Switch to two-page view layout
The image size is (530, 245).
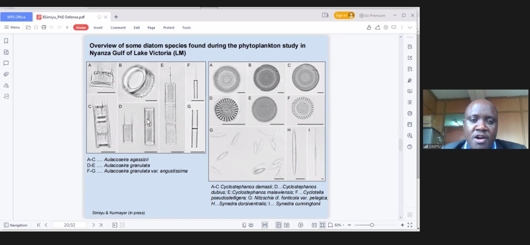287,225
